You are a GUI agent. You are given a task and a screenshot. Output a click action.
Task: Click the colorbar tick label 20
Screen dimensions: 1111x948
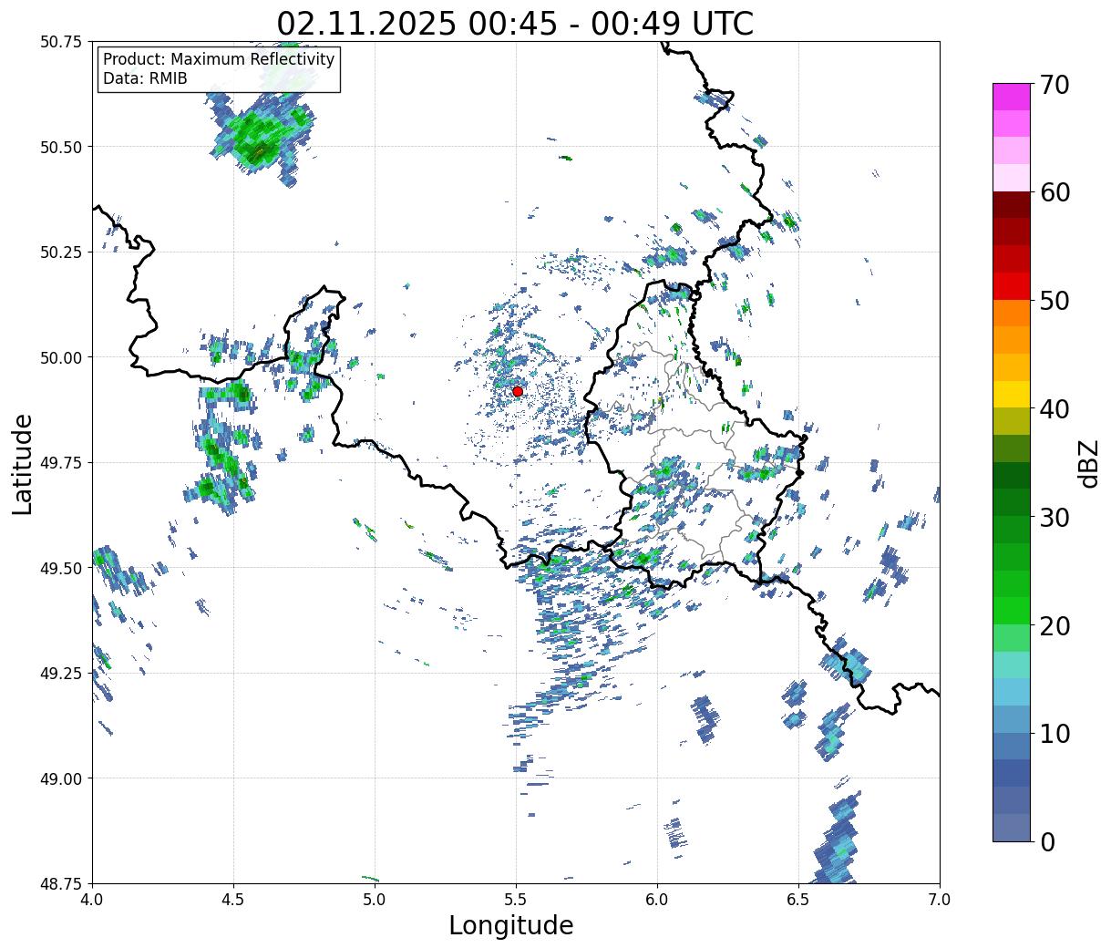point(1054,625)
